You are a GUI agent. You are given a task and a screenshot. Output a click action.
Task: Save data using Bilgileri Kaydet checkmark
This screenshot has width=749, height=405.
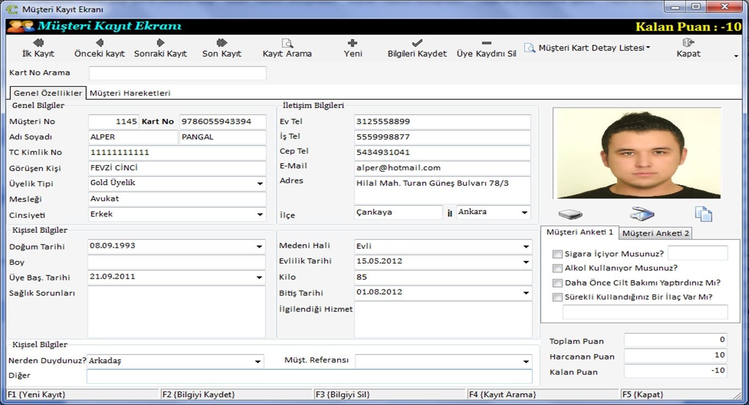coord(417,48)
